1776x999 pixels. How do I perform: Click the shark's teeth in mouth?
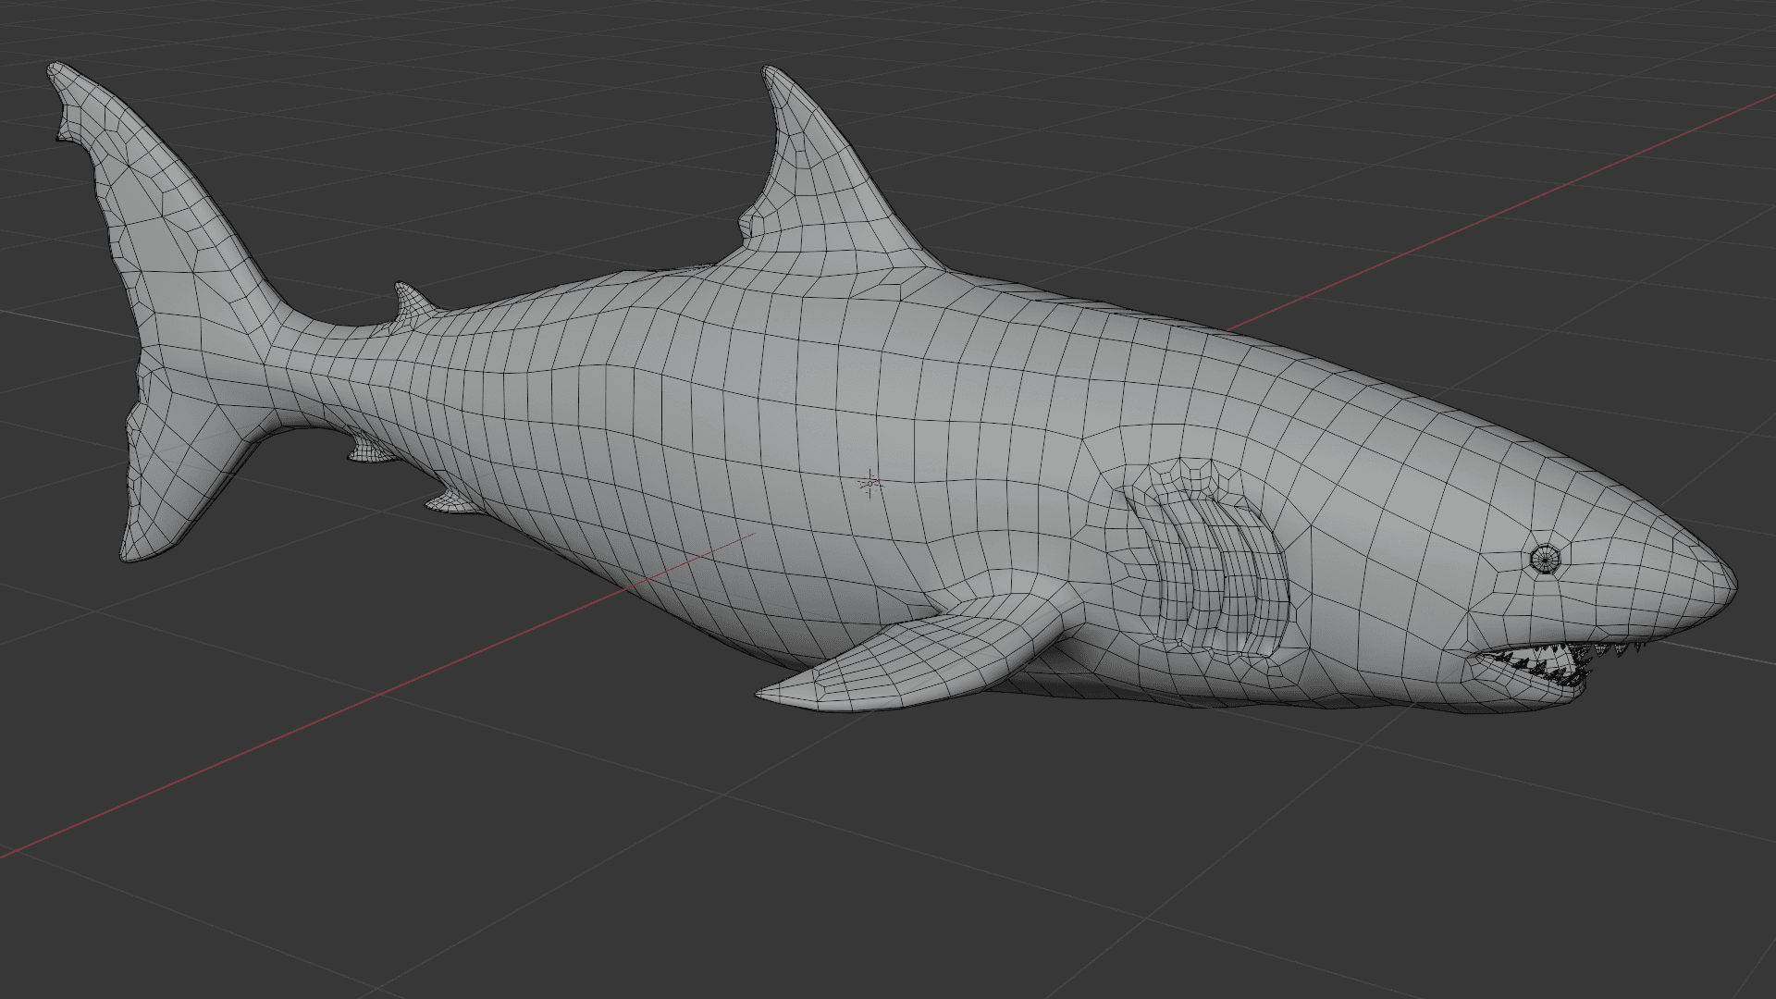point(1540,666)
